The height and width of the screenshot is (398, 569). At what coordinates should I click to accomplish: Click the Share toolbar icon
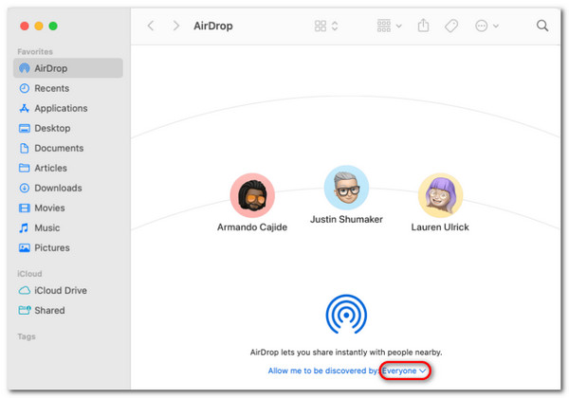(423, 26)
